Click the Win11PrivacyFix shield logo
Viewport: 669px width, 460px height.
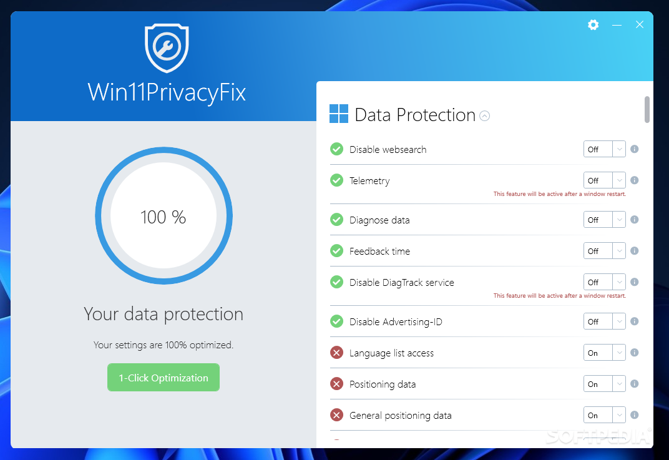167,48
